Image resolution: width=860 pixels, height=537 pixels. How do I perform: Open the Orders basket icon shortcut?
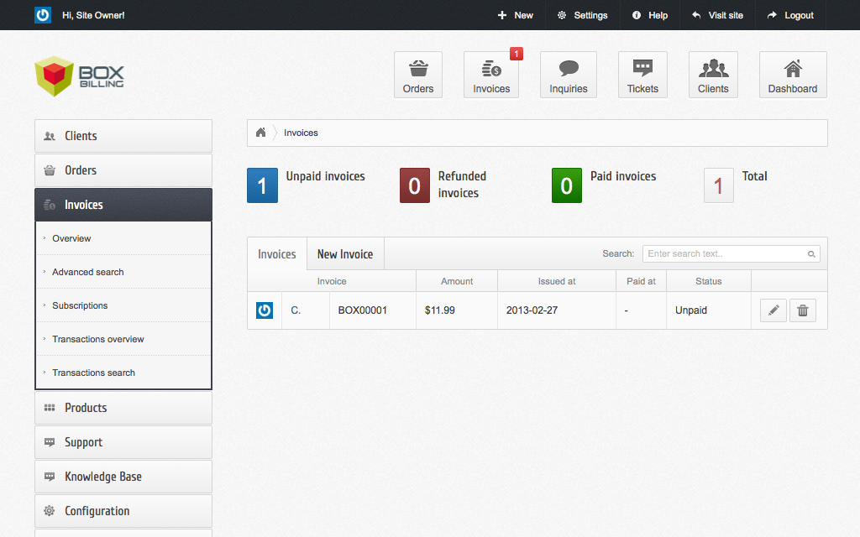click(417, 75)
